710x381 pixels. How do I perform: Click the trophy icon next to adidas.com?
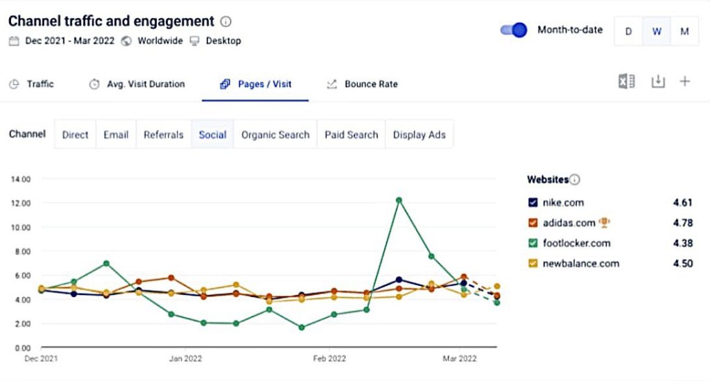pos(605,223)
